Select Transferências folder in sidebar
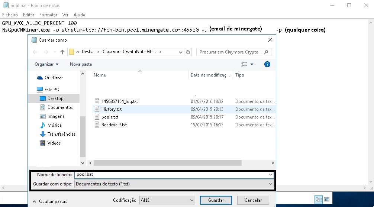 (61, 134)
